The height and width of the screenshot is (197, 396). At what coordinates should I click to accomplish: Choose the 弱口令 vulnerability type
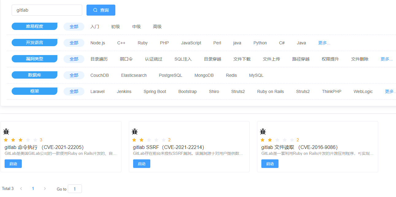[x=126, y=59]
